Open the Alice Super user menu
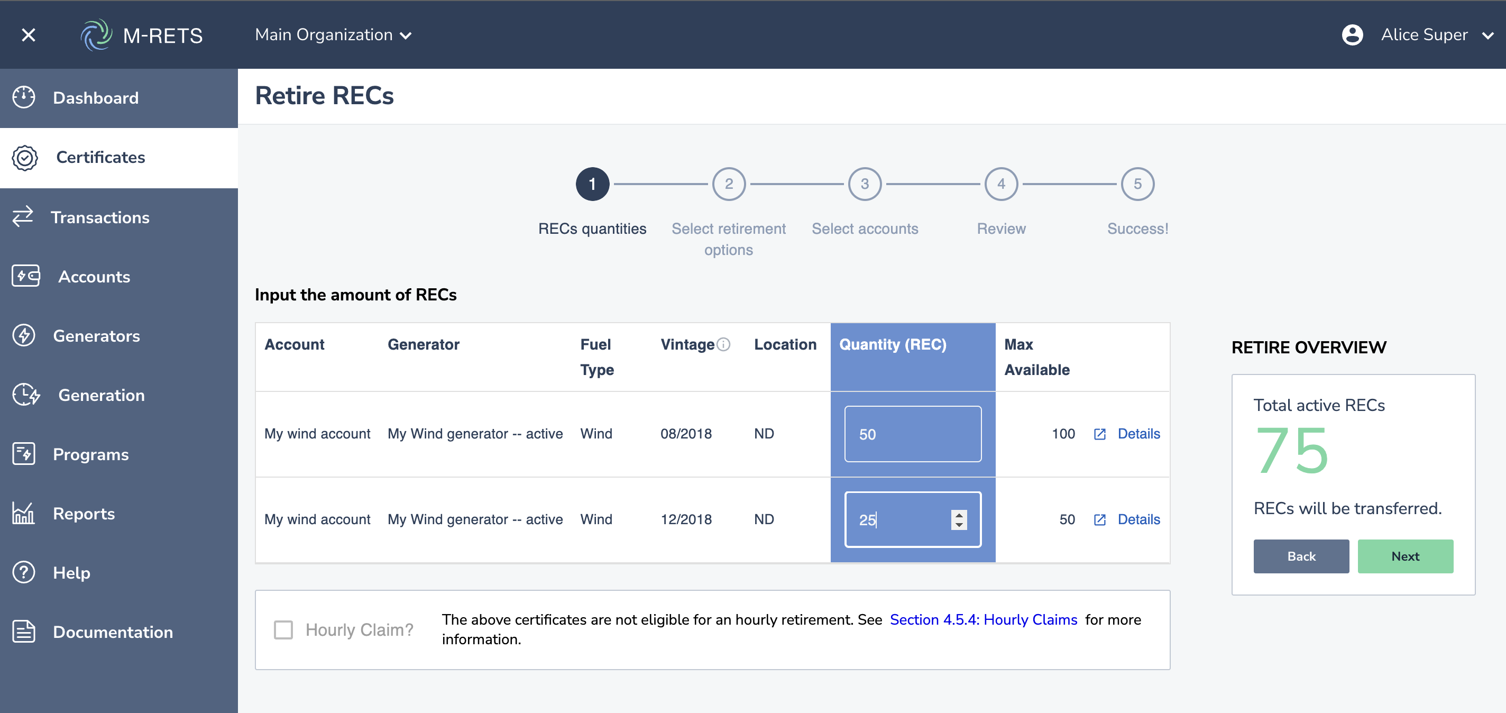1506x713 pixels. pos(1424,35)
